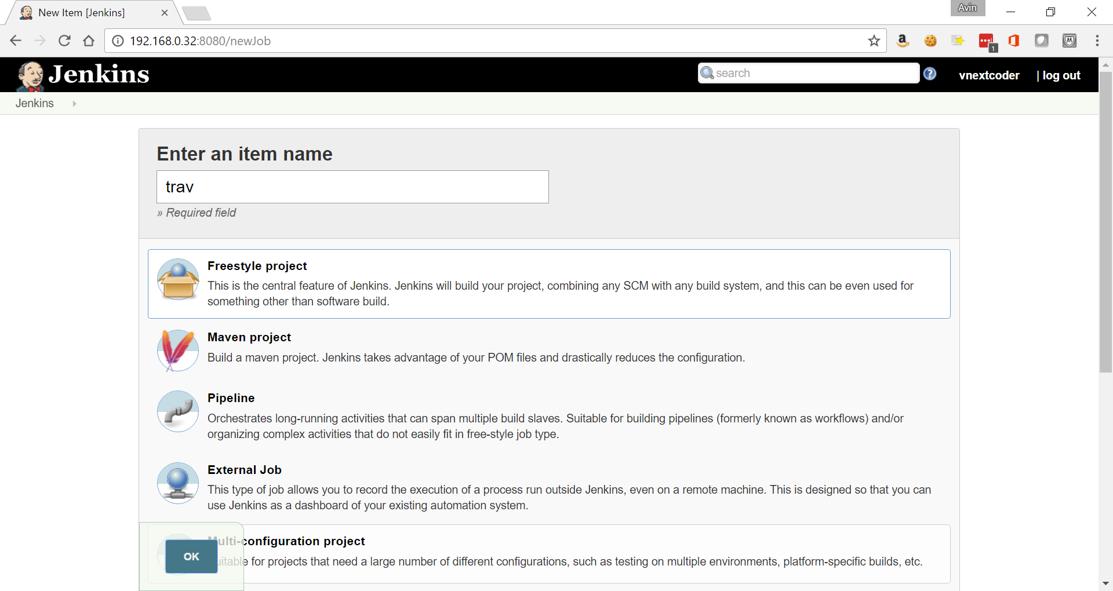The height and width of the screenshot is (591, 1113).
Task: Open the cookie browser extension
Action: tap(930, 41)
